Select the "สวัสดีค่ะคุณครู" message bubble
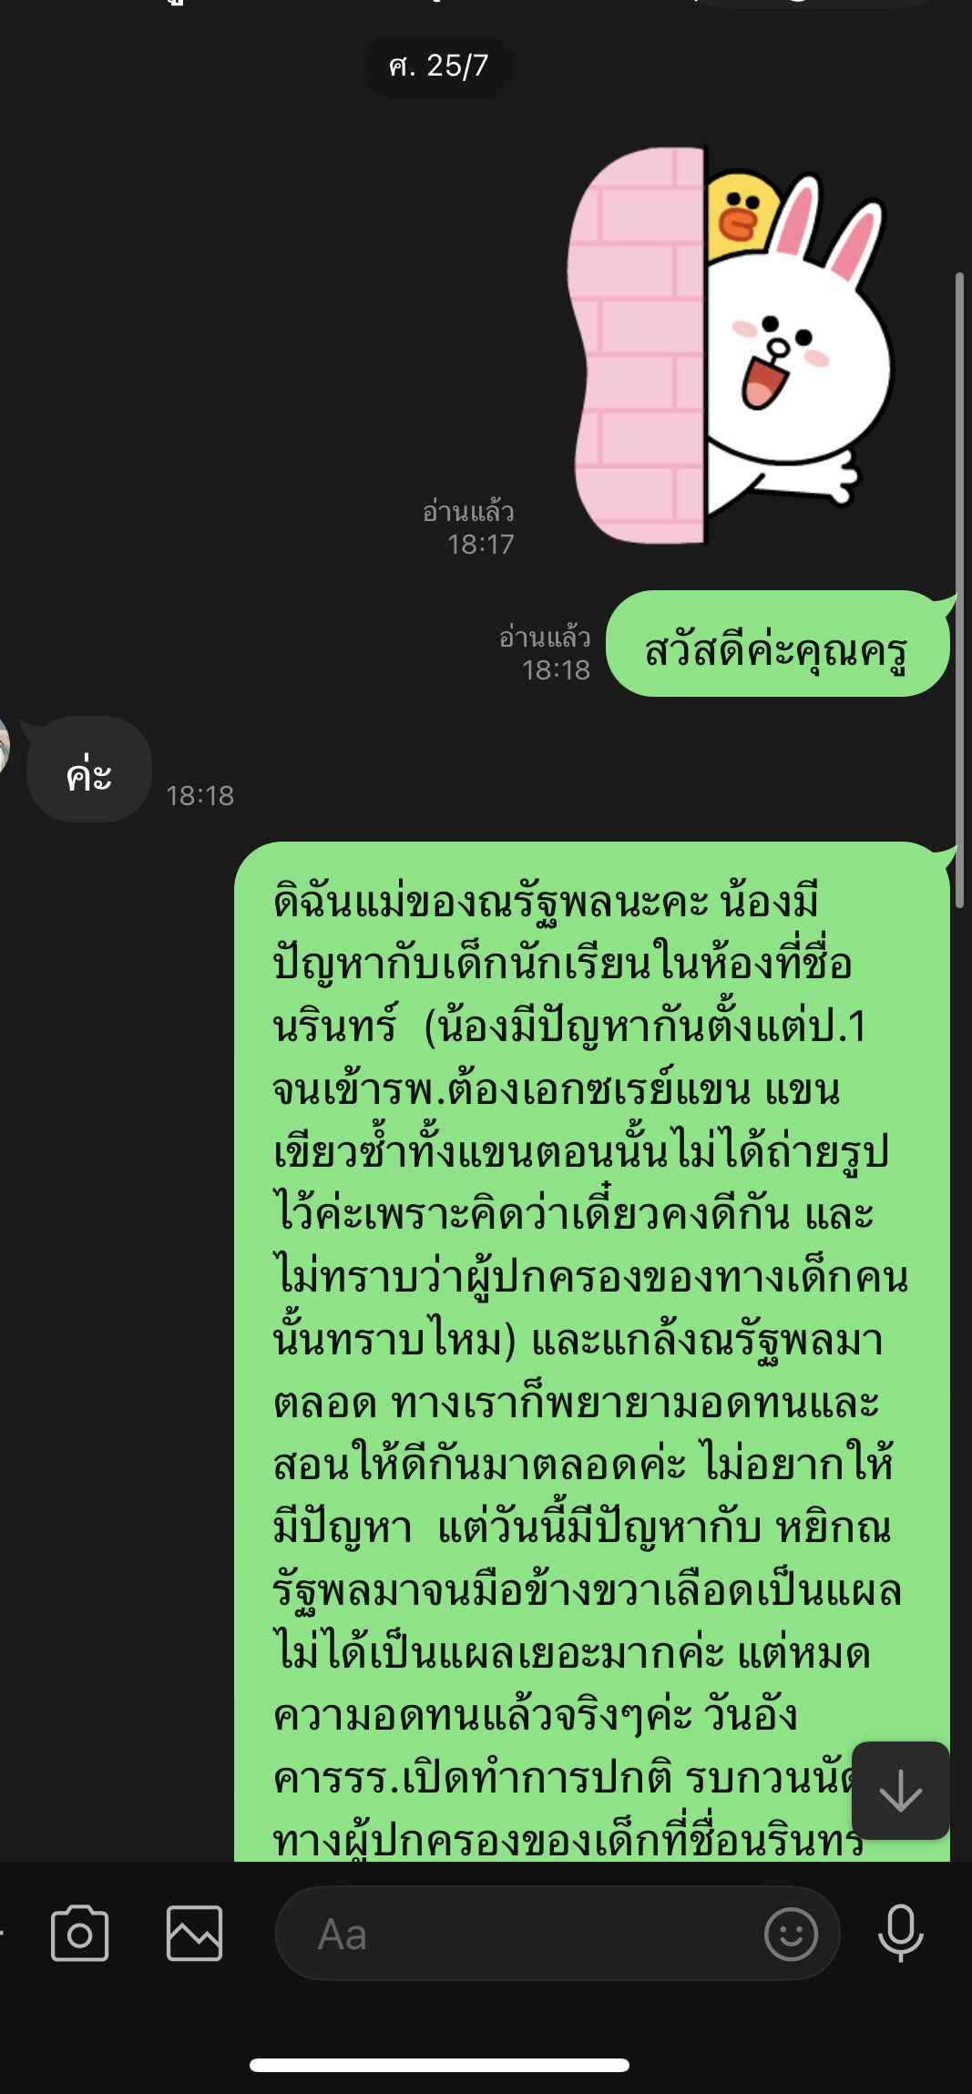 pyautogui.click(x=777, y=644)
